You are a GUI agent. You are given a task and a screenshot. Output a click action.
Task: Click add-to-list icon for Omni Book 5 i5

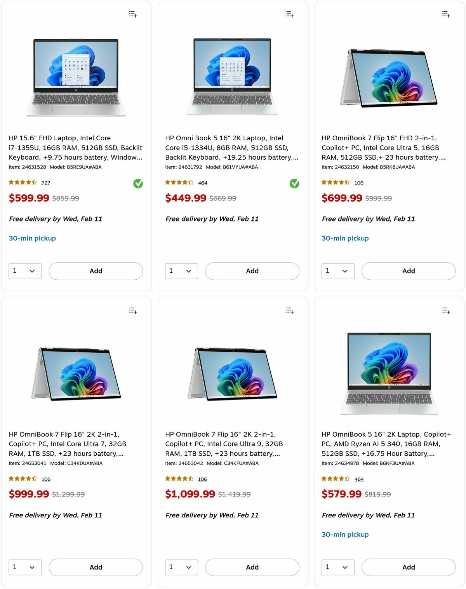pos(289,14)
